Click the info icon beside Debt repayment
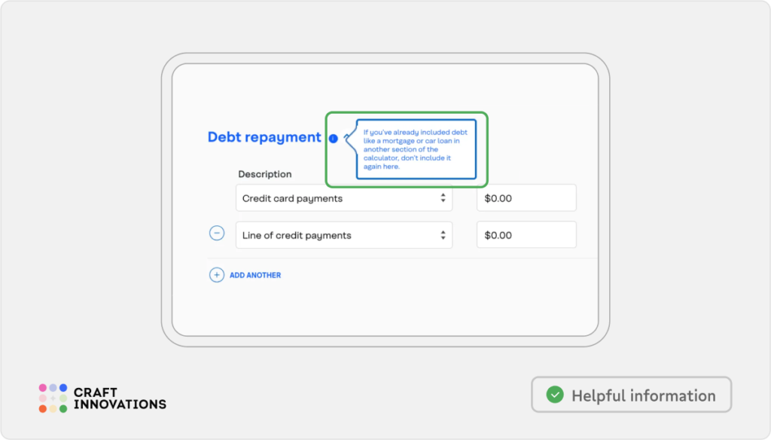Screen dimensions: 771x440 pyautogui.click(x=334, y=139)
